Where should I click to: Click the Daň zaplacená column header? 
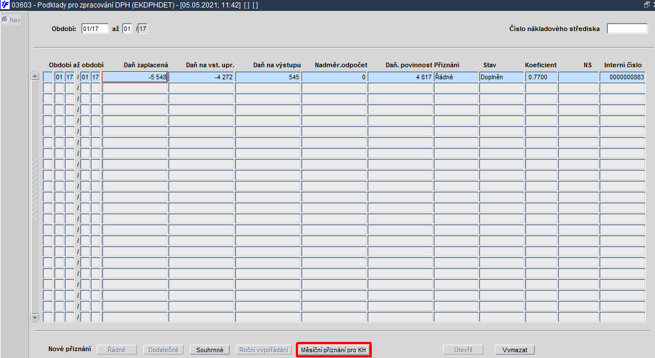(x=146, y=65)
